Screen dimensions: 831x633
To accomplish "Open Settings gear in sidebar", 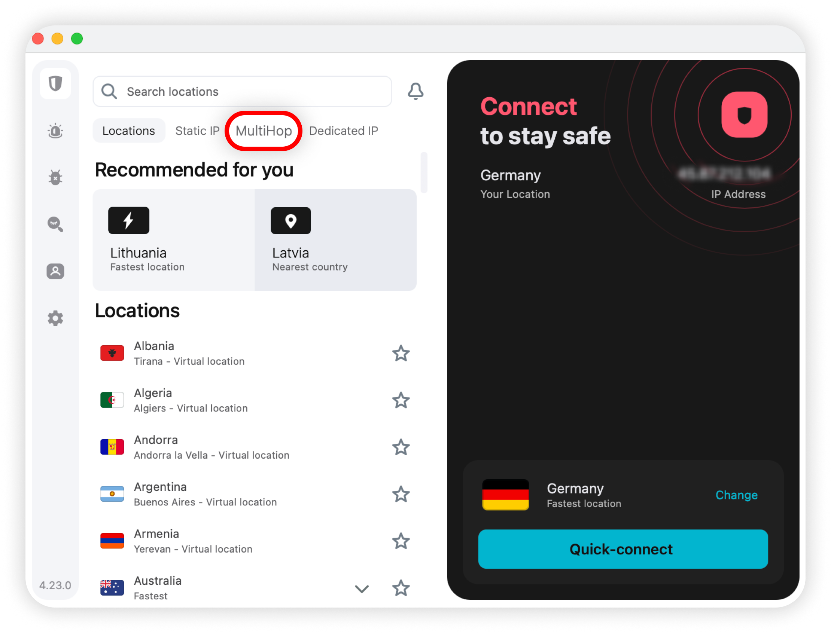I will point(55,318).
